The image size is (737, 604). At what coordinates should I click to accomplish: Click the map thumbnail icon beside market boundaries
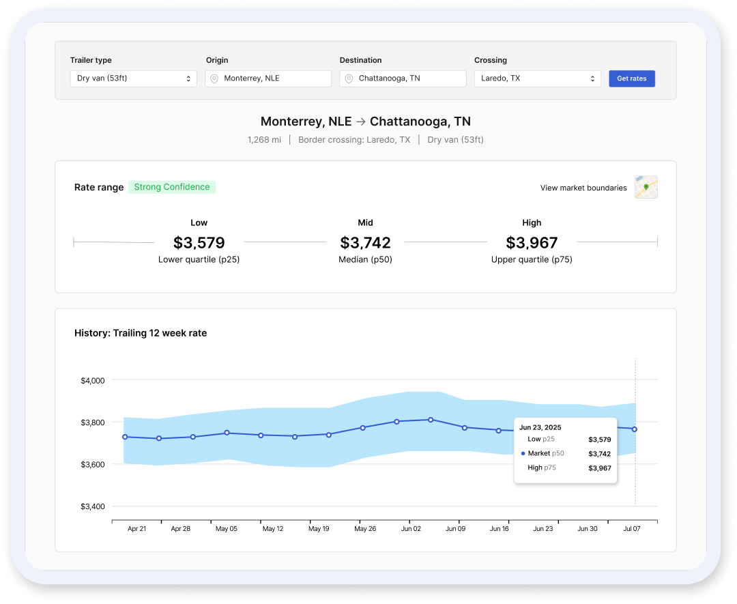click(x=646, y=187)
